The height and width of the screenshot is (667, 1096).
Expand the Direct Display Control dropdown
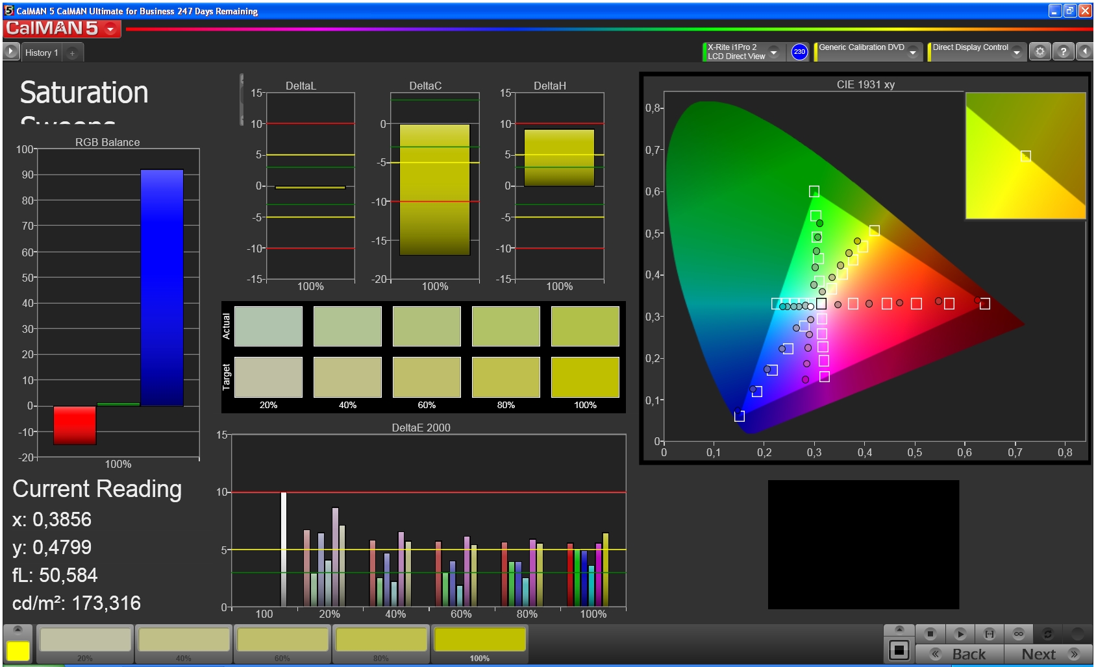pos(1017,52)
